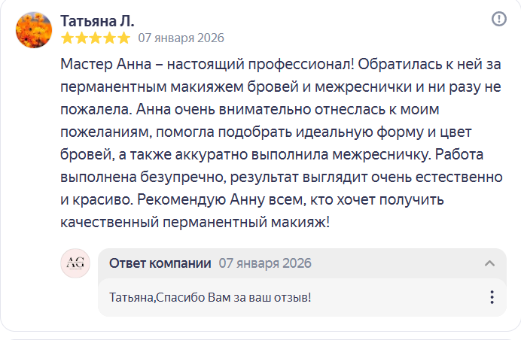Click the fifth star of the rating

[123, 38]
